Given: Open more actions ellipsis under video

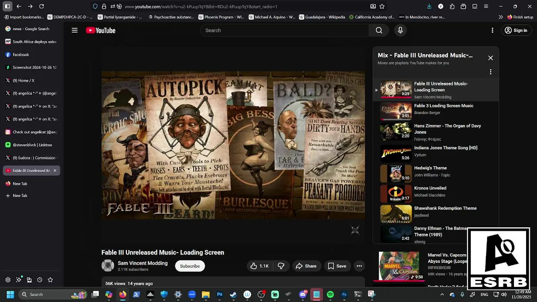Looking at the screenshot, I should tap(359, 266).
